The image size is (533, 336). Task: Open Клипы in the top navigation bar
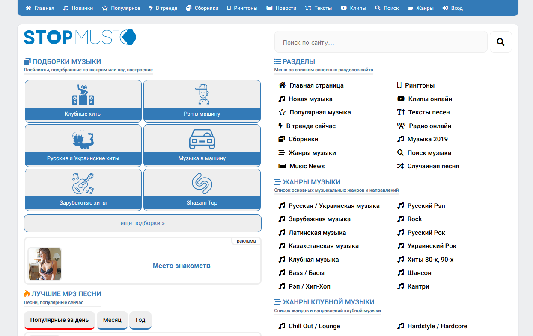point(354,8)
